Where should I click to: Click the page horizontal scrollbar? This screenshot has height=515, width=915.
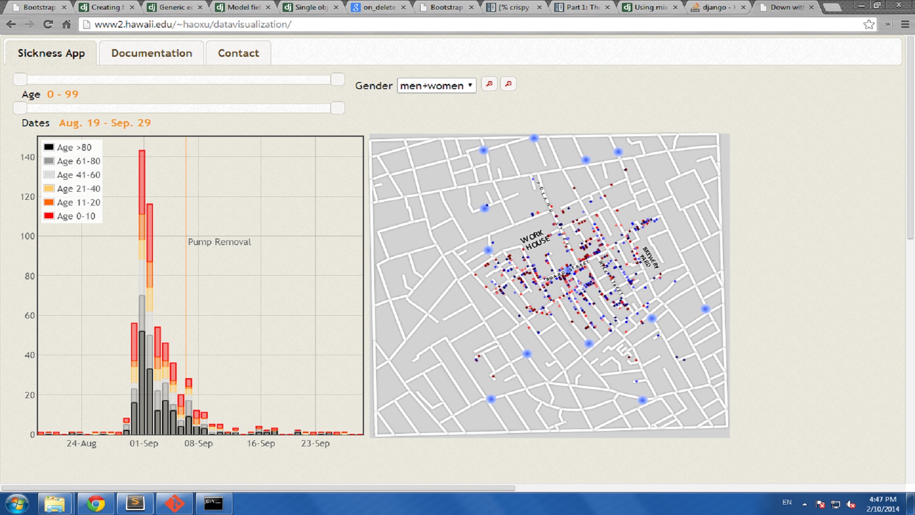click(258, 488)
